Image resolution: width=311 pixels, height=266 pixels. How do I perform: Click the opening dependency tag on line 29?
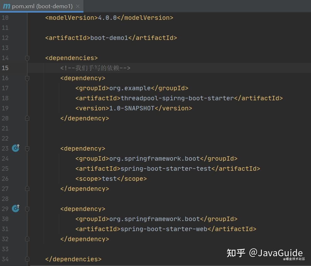tap(83, 209)
